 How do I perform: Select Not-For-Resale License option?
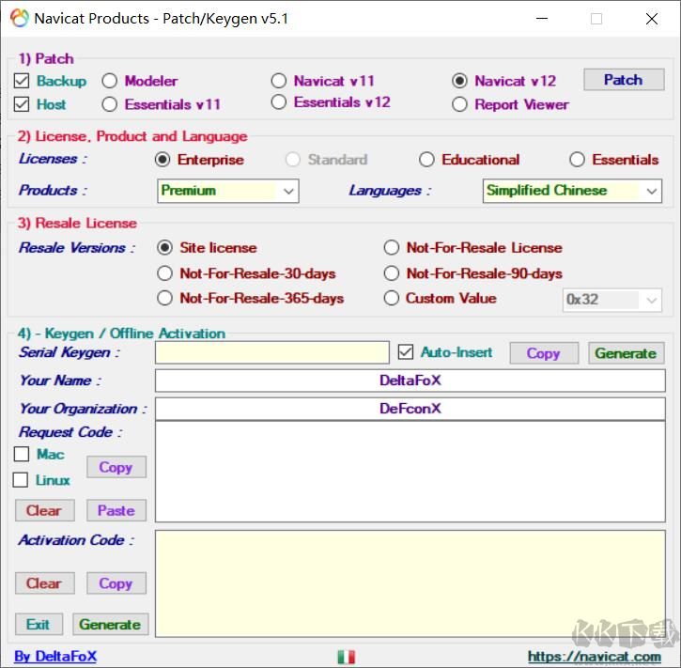tap(392, 248)
